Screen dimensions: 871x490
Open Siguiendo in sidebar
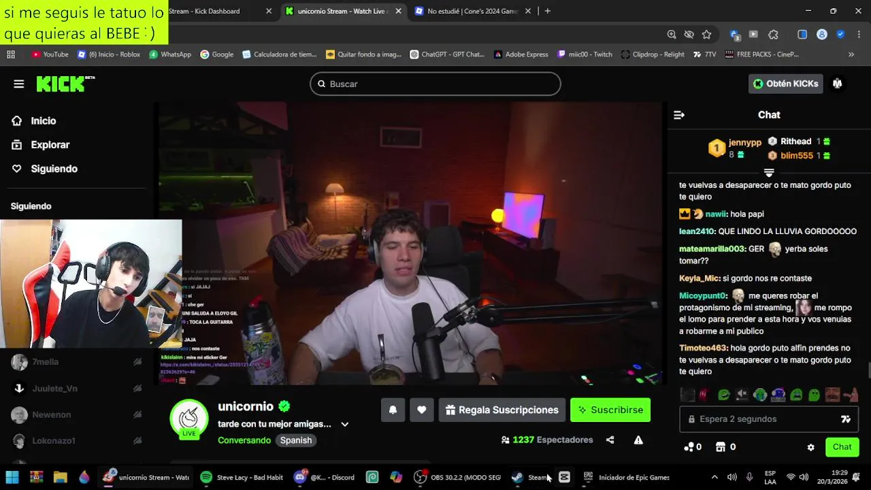coord(45,168)
